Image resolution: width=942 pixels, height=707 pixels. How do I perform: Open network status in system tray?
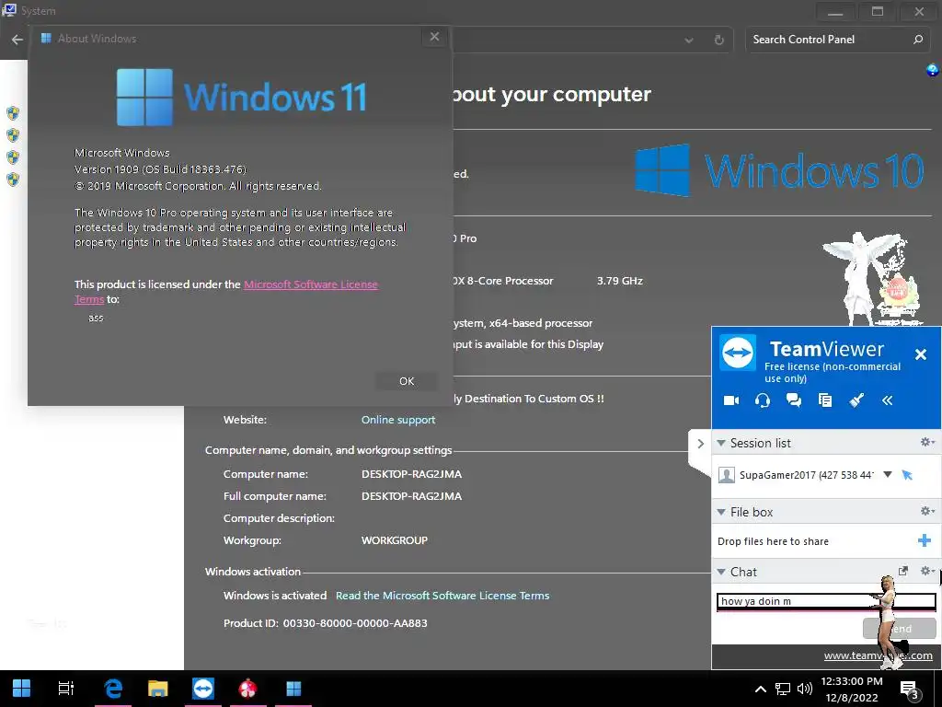tap(782, 689)
